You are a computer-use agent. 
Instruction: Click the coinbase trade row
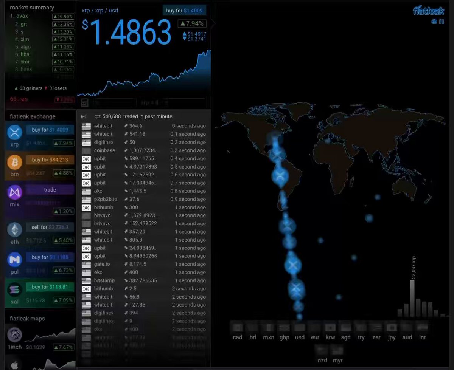tap(144, 150)
